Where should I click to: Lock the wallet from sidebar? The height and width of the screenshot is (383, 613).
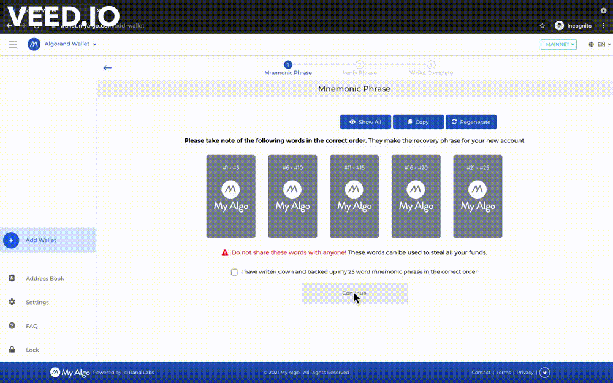click(x=32, y=350)
